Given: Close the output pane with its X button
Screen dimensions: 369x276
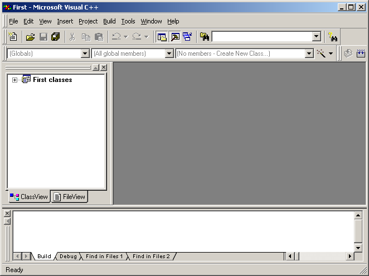Looking at the screenshot, I should (7, 214).
